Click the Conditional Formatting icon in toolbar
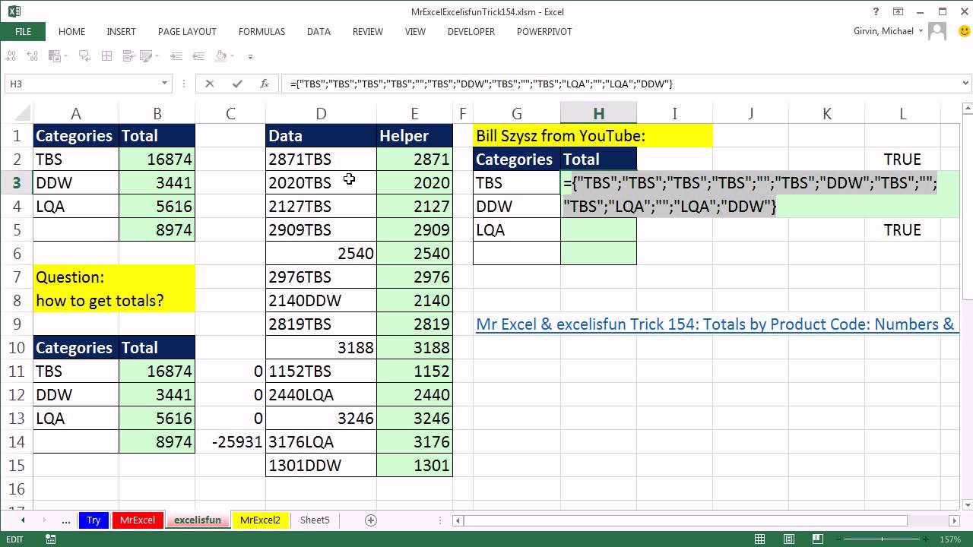 55,56
